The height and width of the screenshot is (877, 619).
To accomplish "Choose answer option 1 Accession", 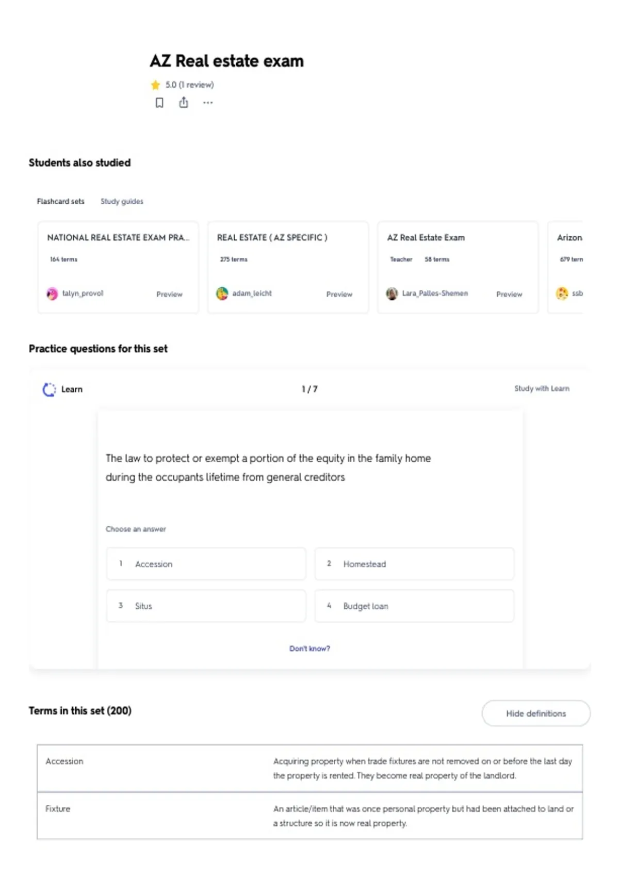I will [206, 564].
